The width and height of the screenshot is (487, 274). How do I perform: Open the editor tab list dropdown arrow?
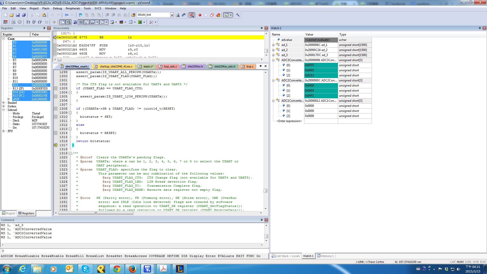pyautogui.click(x=260, y=66)
